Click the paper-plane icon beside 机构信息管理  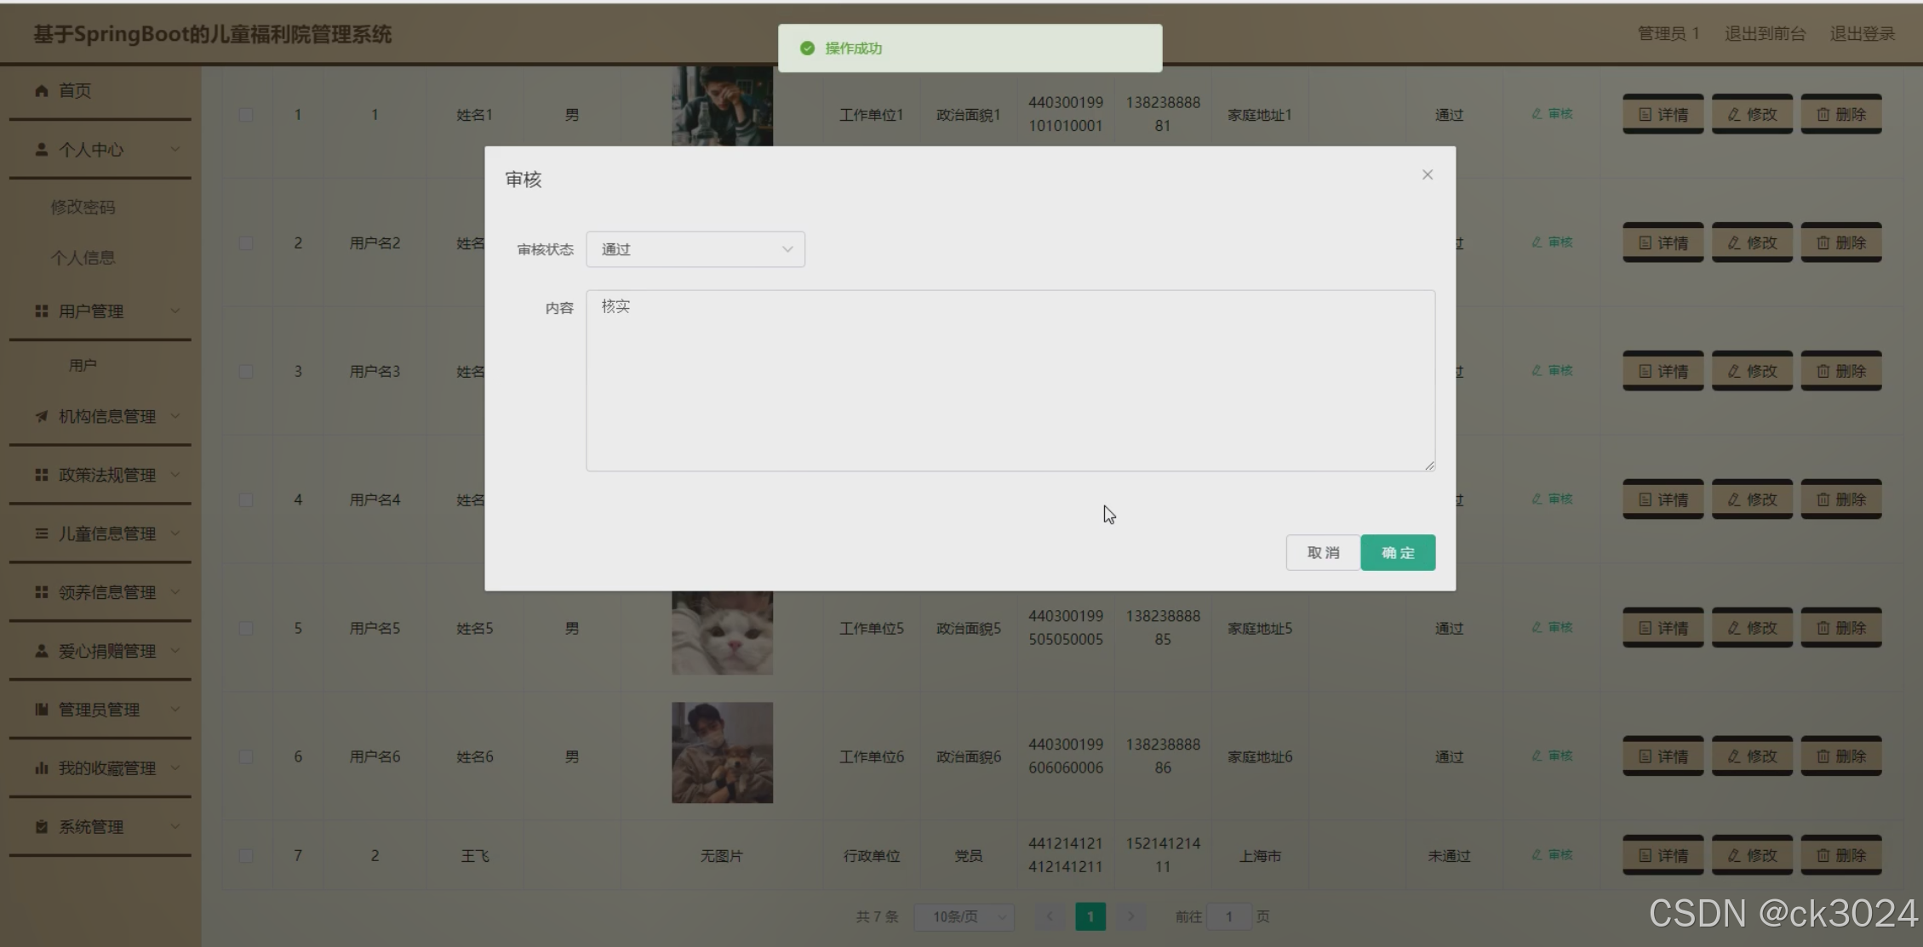point(41,416)
